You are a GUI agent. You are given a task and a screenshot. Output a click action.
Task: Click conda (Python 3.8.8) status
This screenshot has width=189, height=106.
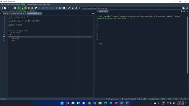(x=129, y=99)
